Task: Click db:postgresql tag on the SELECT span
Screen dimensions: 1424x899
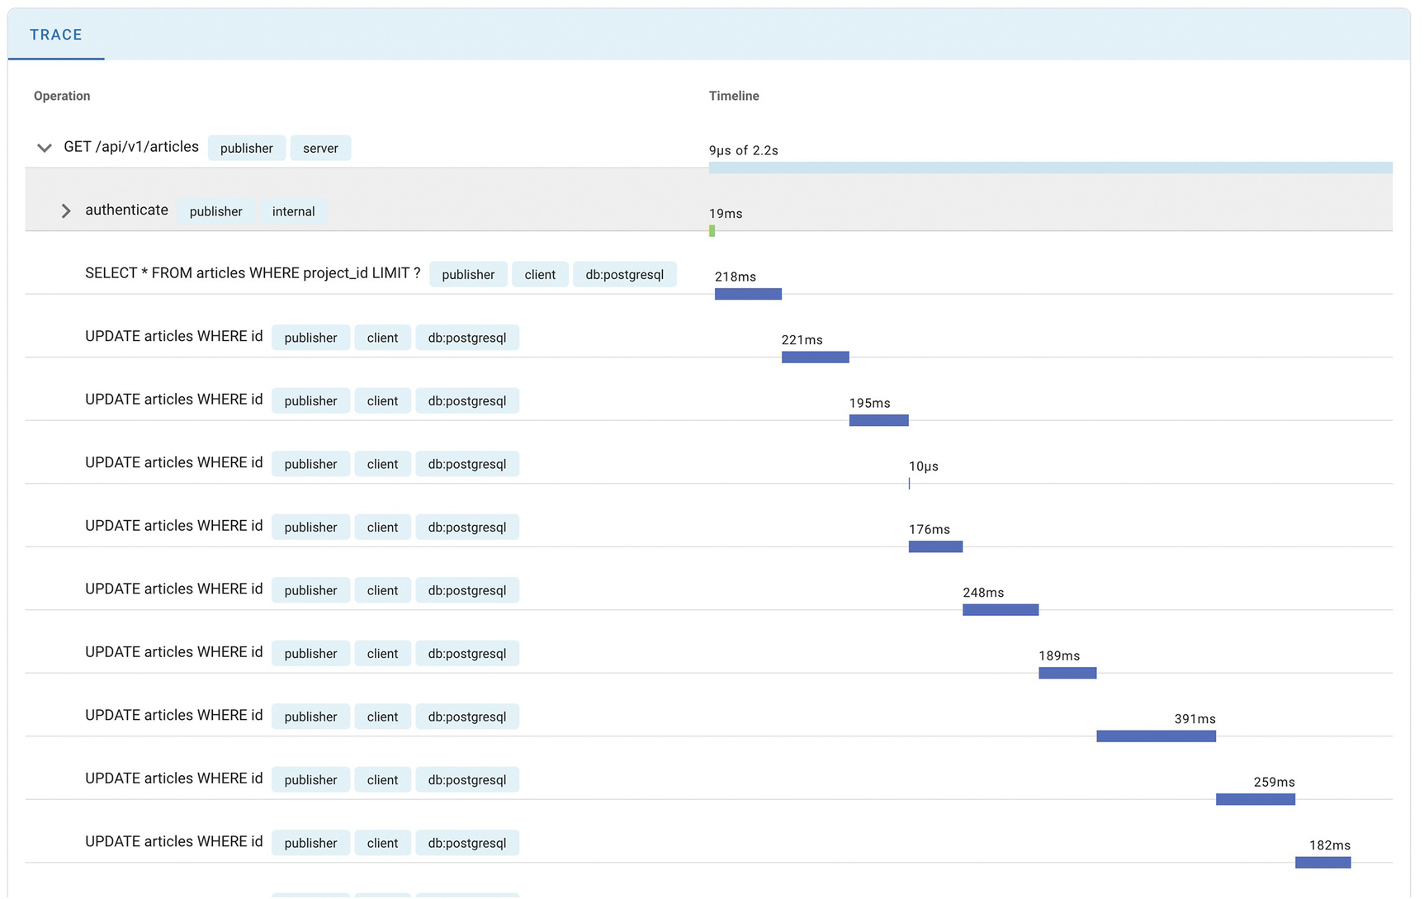Action: pos(624,275)
